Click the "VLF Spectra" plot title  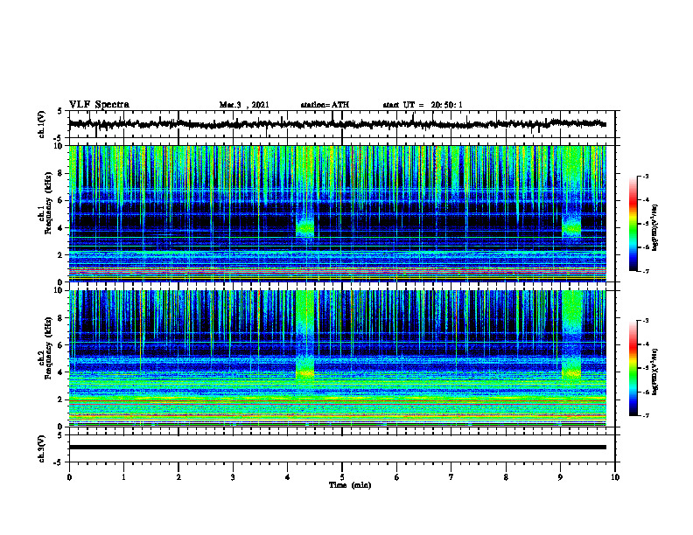99,105
